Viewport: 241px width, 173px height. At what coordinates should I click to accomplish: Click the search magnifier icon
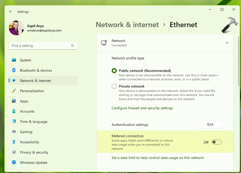click(x=73, y=46)
